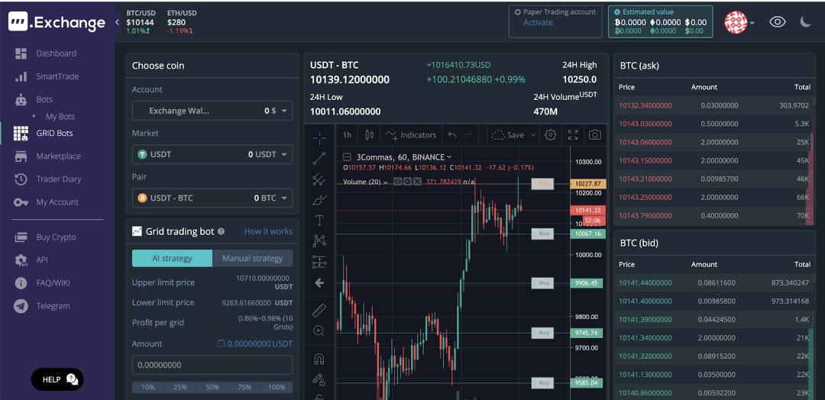Expand the Save layout dropdown arrow

(x=533, y=135)
